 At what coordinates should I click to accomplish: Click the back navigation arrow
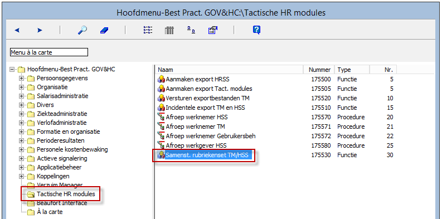(17, 30)
